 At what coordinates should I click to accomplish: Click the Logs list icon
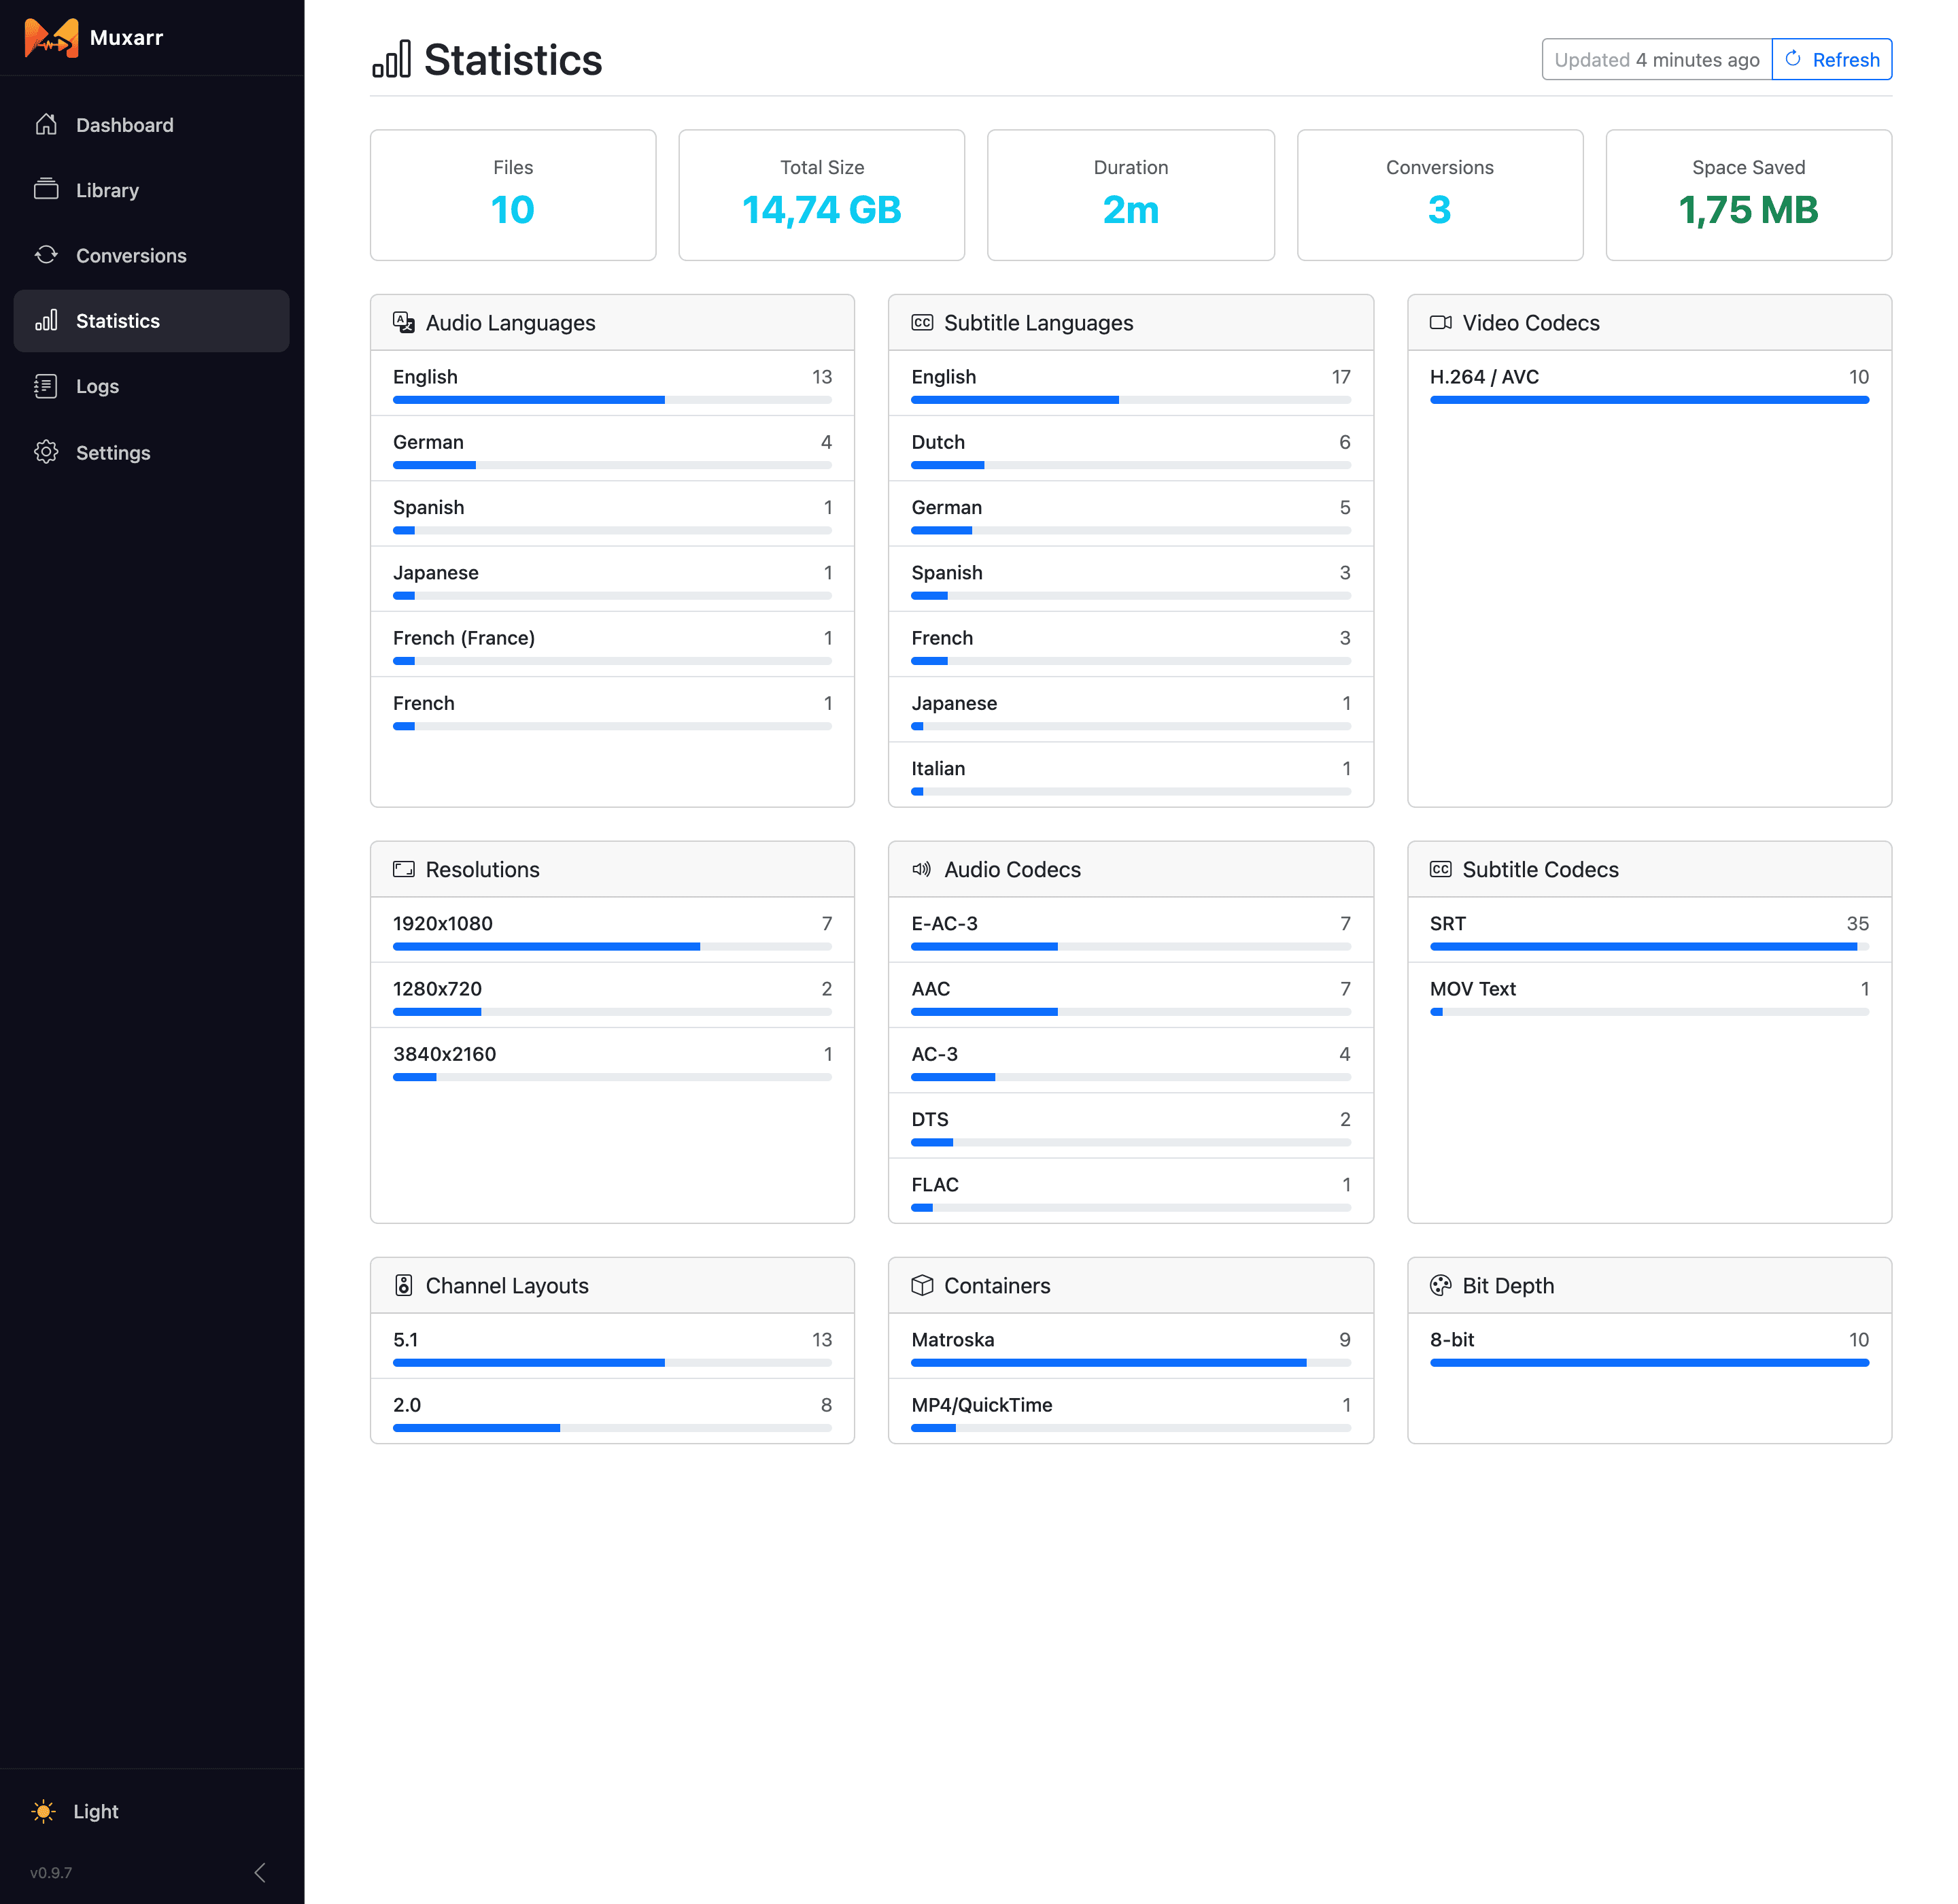point(46,386)
